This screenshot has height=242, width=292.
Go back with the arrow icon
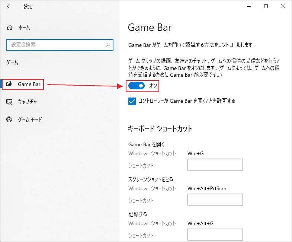pos(9,6)
